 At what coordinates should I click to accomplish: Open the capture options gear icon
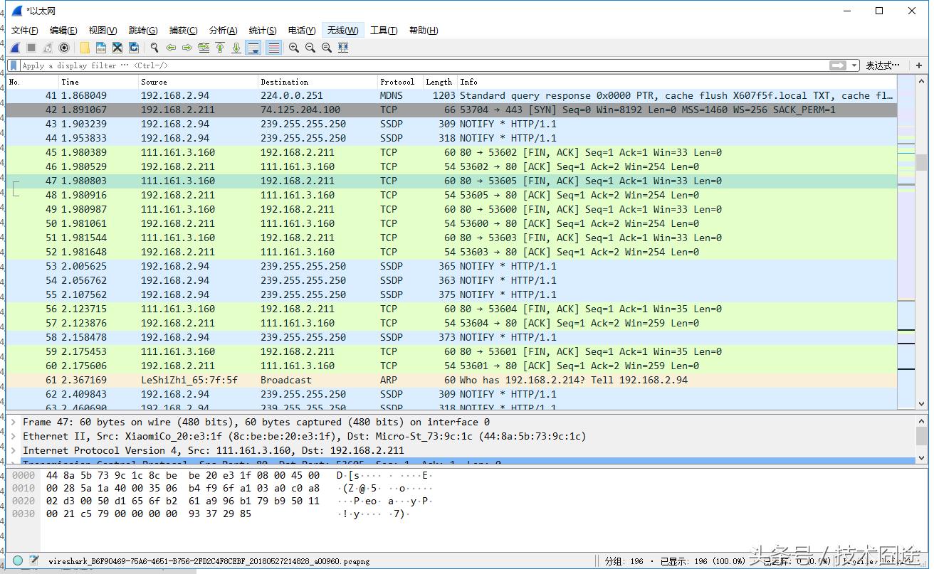64,48
